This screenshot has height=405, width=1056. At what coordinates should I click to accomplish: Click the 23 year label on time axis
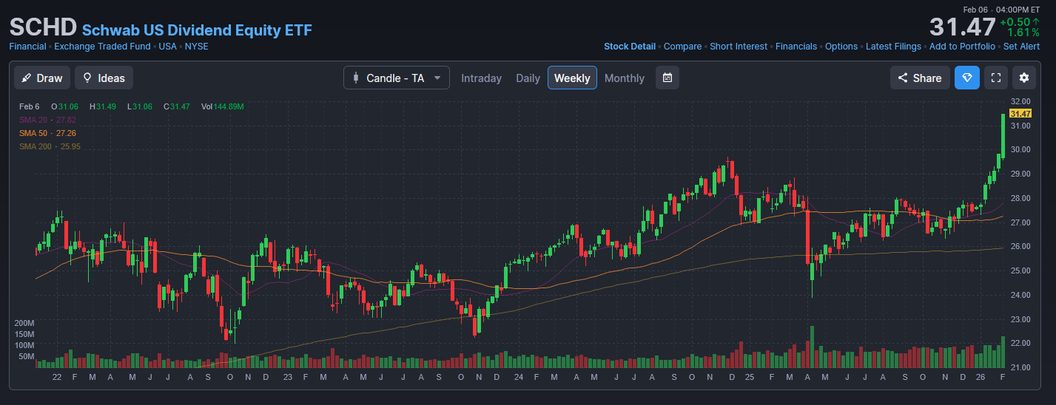click(x=287, y=377)
